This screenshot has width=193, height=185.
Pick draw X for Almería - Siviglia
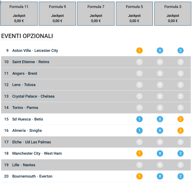tap(160, 130)
